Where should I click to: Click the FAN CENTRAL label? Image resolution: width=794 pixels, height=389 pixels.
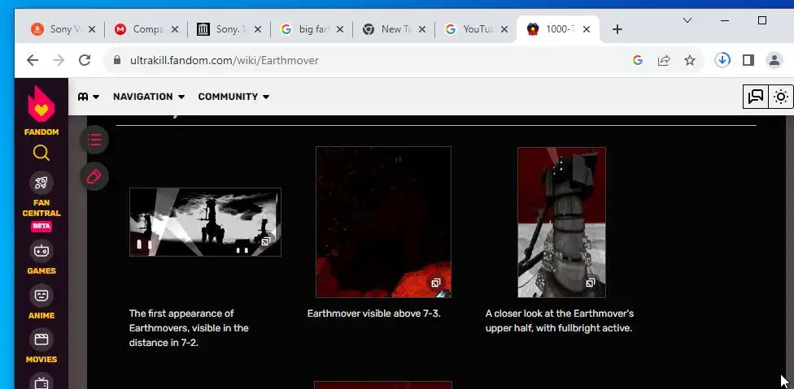click(x=41, y=208)
